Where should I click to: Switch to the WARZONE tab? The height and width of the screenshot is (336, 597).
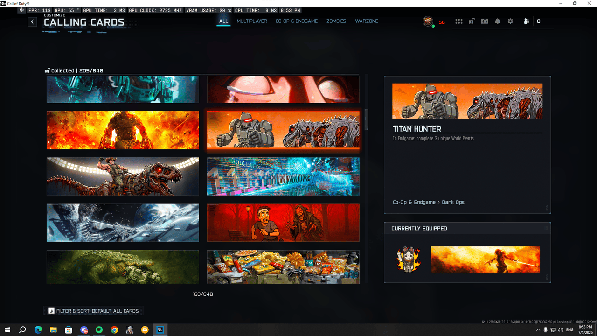click(367, 21)
